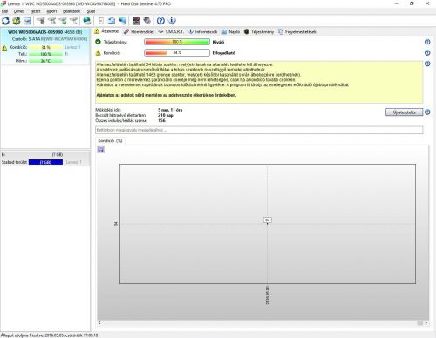Click the report document toolbar icon
436x338 pixels.
[x=101, y=21]
